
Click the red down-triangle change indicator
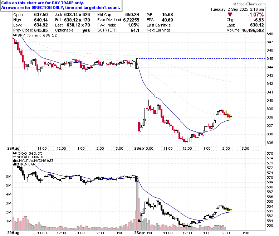(x=230, y=15)
